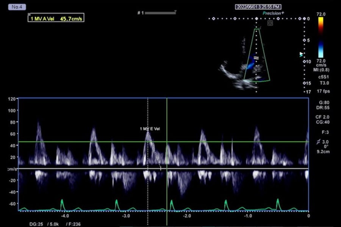Click the / F:236 filter value
The height and width of the screenshot is (227, 341).
pos(74,224)
